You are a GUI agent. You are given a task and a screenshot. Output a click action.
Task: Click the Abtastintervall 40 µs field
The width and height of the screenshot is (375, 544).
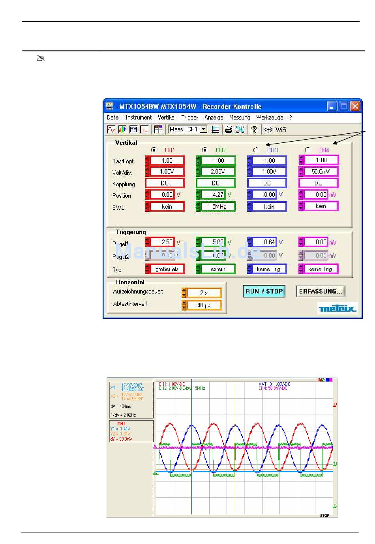(x=204, y=305)
